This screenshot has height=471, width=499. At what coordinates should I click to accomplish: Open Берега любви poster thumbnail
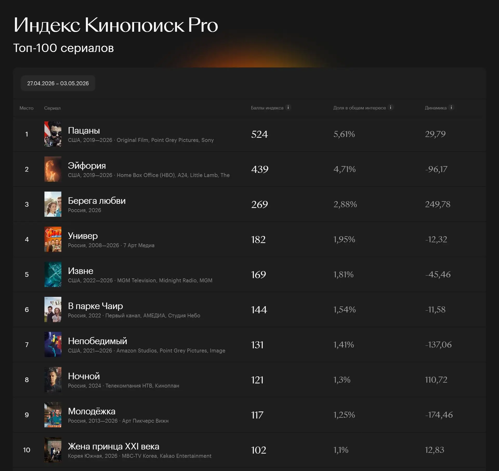tap(53, 204)
